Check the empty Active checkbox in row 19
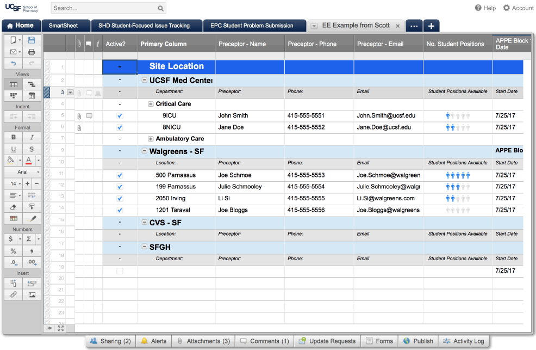 click(x=120, y=271)
